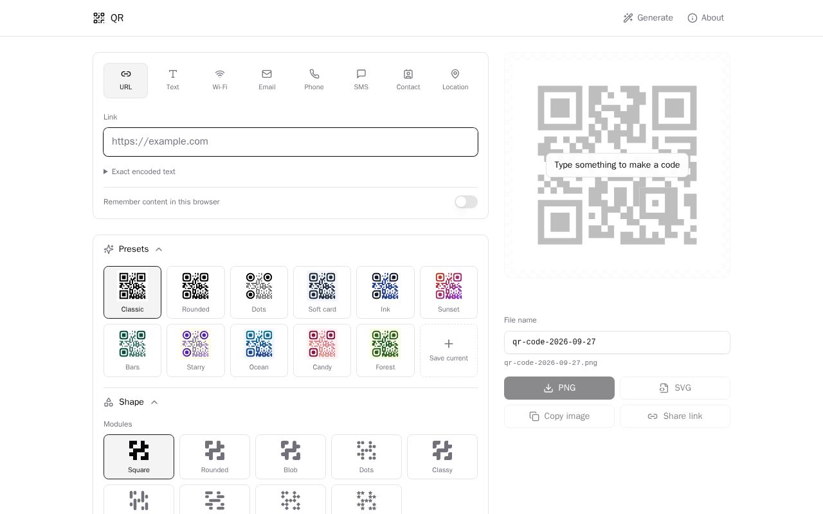Screen dimensions: 823x514
Task: Toggle Remember content in this browser
Action: pyautogui.click(x=466, y=202)
